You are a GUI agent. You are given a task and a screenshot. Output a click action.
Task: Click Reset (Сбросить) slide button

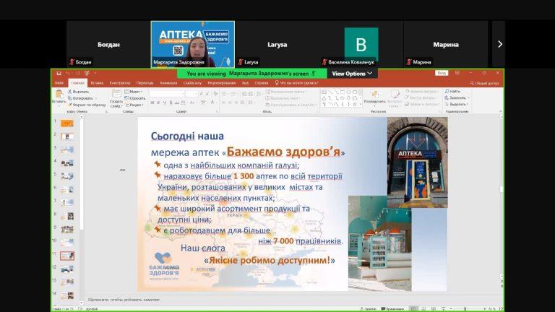click(135, 98)
